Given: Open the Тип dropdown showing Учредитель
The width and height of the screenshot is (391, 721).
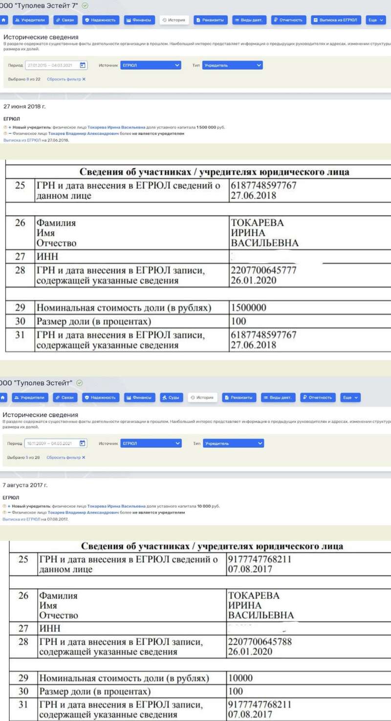Looking at the screenshot, I should 233,64.
